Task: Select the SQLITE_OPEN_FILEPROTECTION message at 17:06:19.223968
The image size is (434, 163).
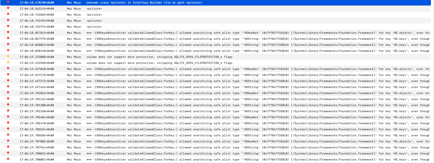Action: (x=159, y=63)
